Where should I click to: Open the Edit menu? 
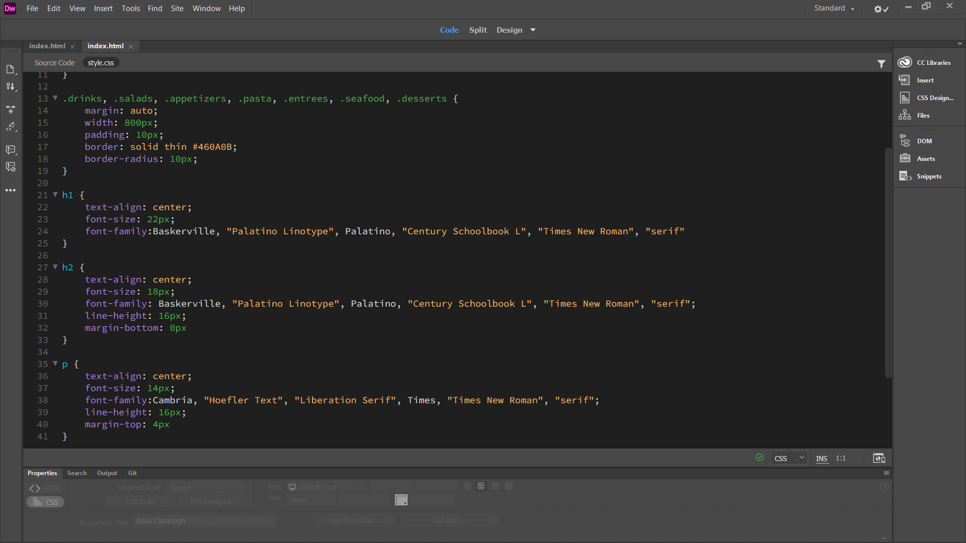54,9
